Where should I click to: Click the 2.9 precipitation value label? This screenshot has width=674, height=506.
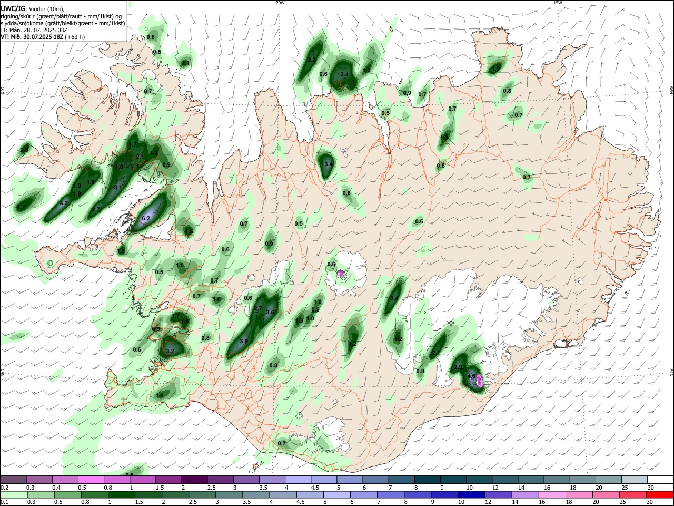coord(458,367)
